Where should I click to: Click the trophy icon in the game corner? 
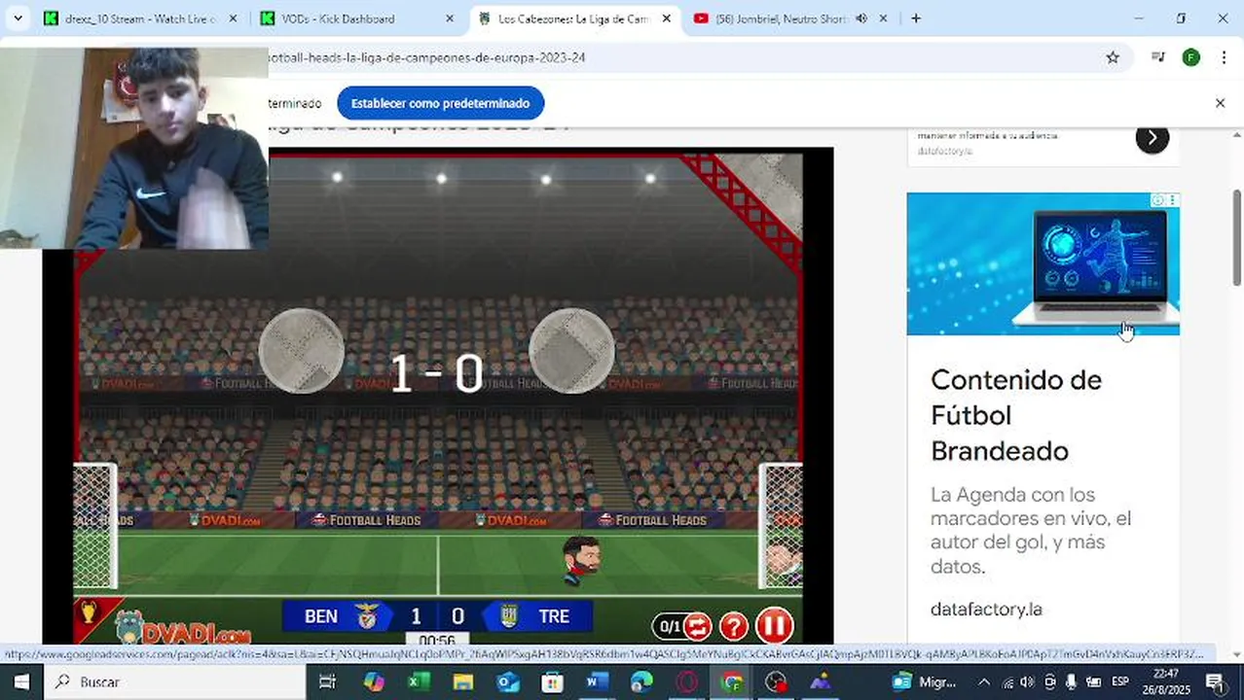tap(89, 613)
